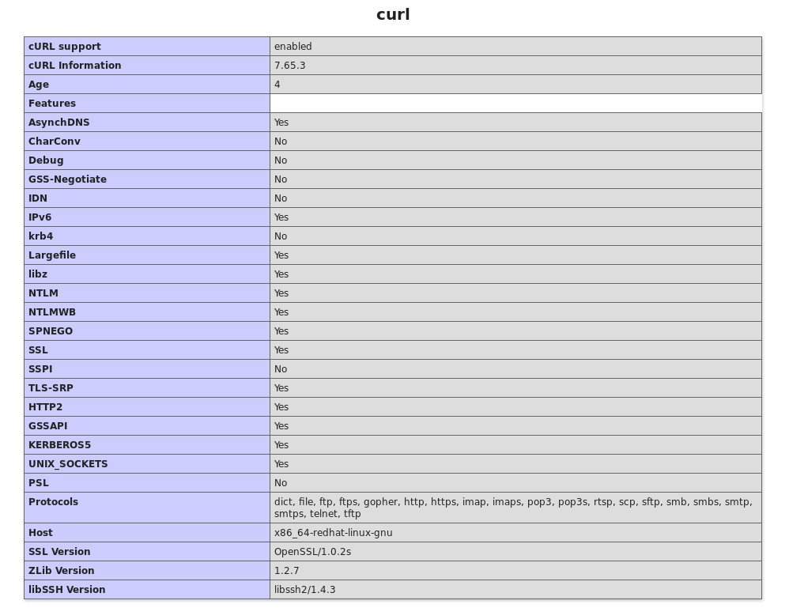Click the UNIX_SOCKETS row label

tap(68, 464)
